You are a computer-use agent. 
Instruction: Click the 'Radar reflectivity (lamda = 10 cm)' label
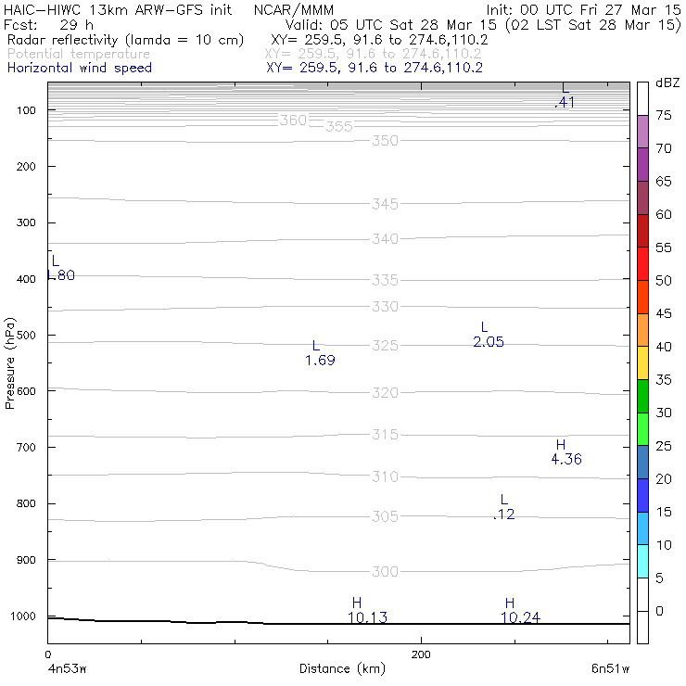pos(125,40)
